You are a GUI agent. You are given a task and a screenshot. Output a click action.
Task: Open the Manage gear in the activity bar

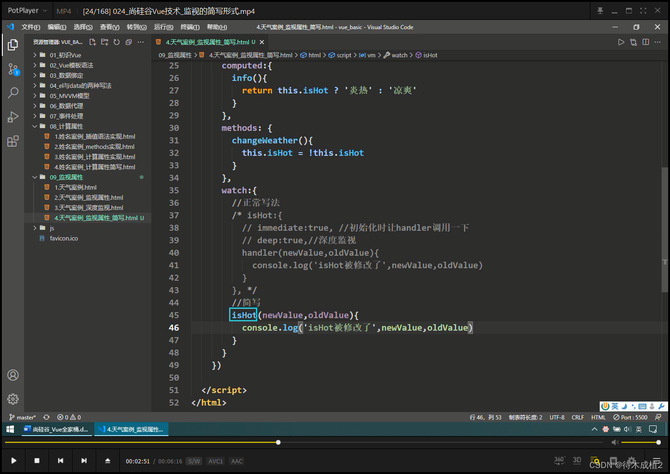click(13, 399)
